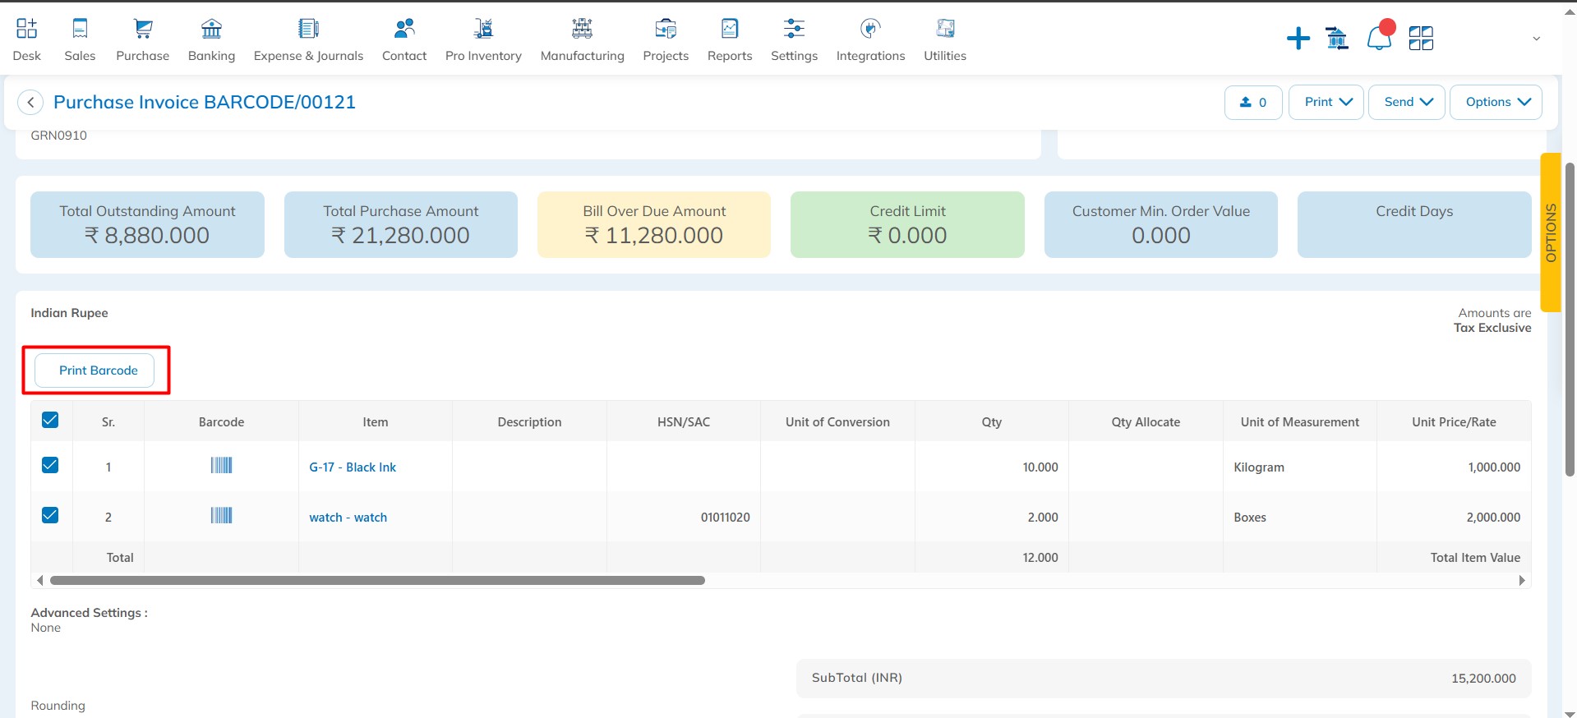Click the Advanced Settings label
1577x718 pixels.
click(x=89, y=613)
